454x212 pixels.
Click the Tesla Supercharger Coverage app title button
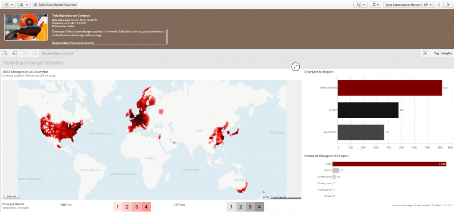click(x=55, y=4)
